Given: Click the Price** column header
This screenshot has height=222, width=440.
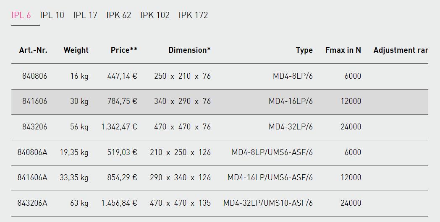Looking at the screenshot, I should pos(124,50).
